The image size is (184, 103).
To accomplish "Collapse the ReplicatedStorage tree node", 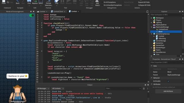I will click(x=152, y=27).
